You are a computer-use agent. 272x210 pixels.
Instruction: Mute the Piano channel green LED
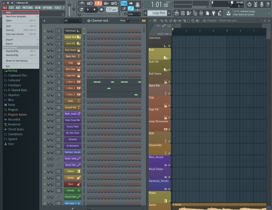(45, 171)
